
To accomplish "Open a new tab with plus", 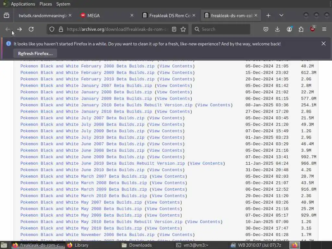I will [x=268, y=16].
